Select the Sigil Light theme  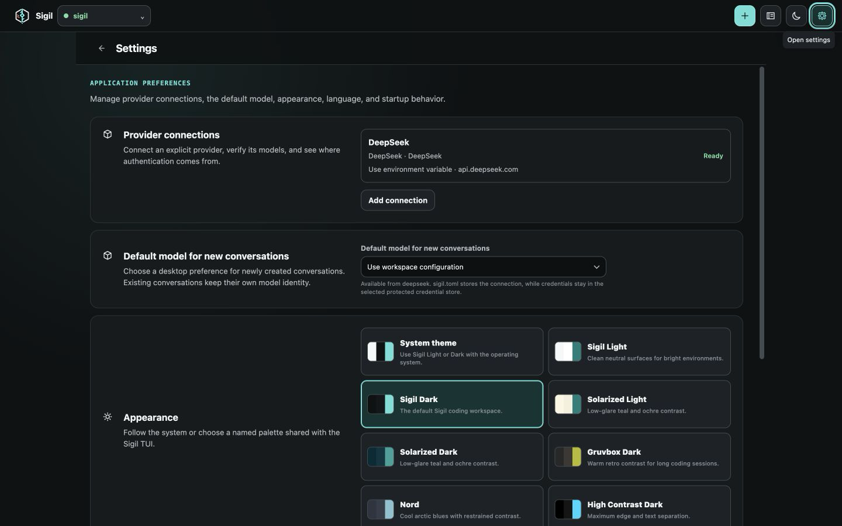click(639, 351)
